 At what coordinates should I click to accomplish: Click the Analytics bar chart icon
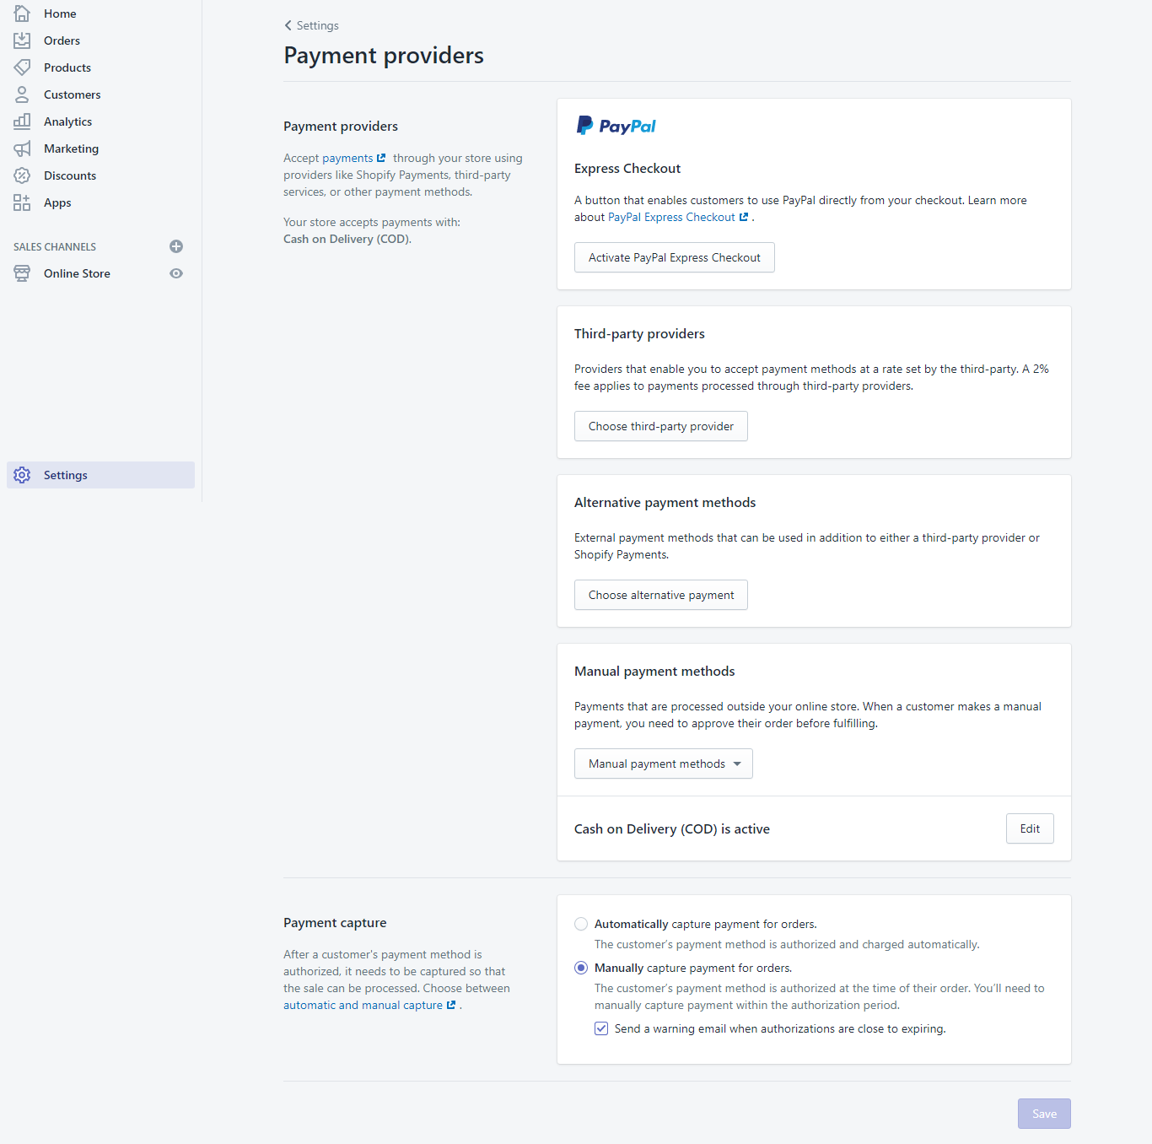[22, 121]
